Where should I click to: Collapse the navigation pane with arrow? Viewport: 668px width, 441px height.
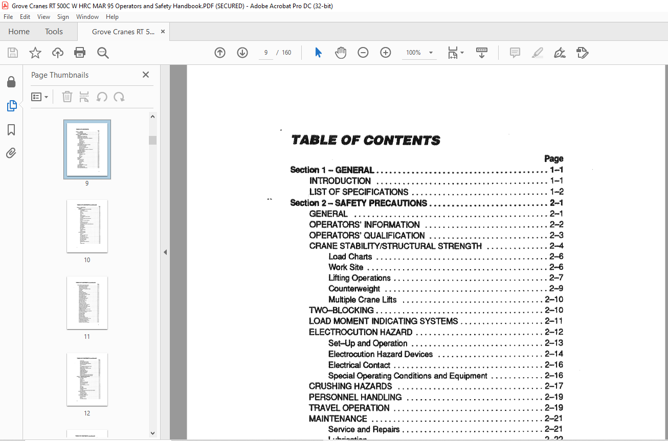pos(165,252)
